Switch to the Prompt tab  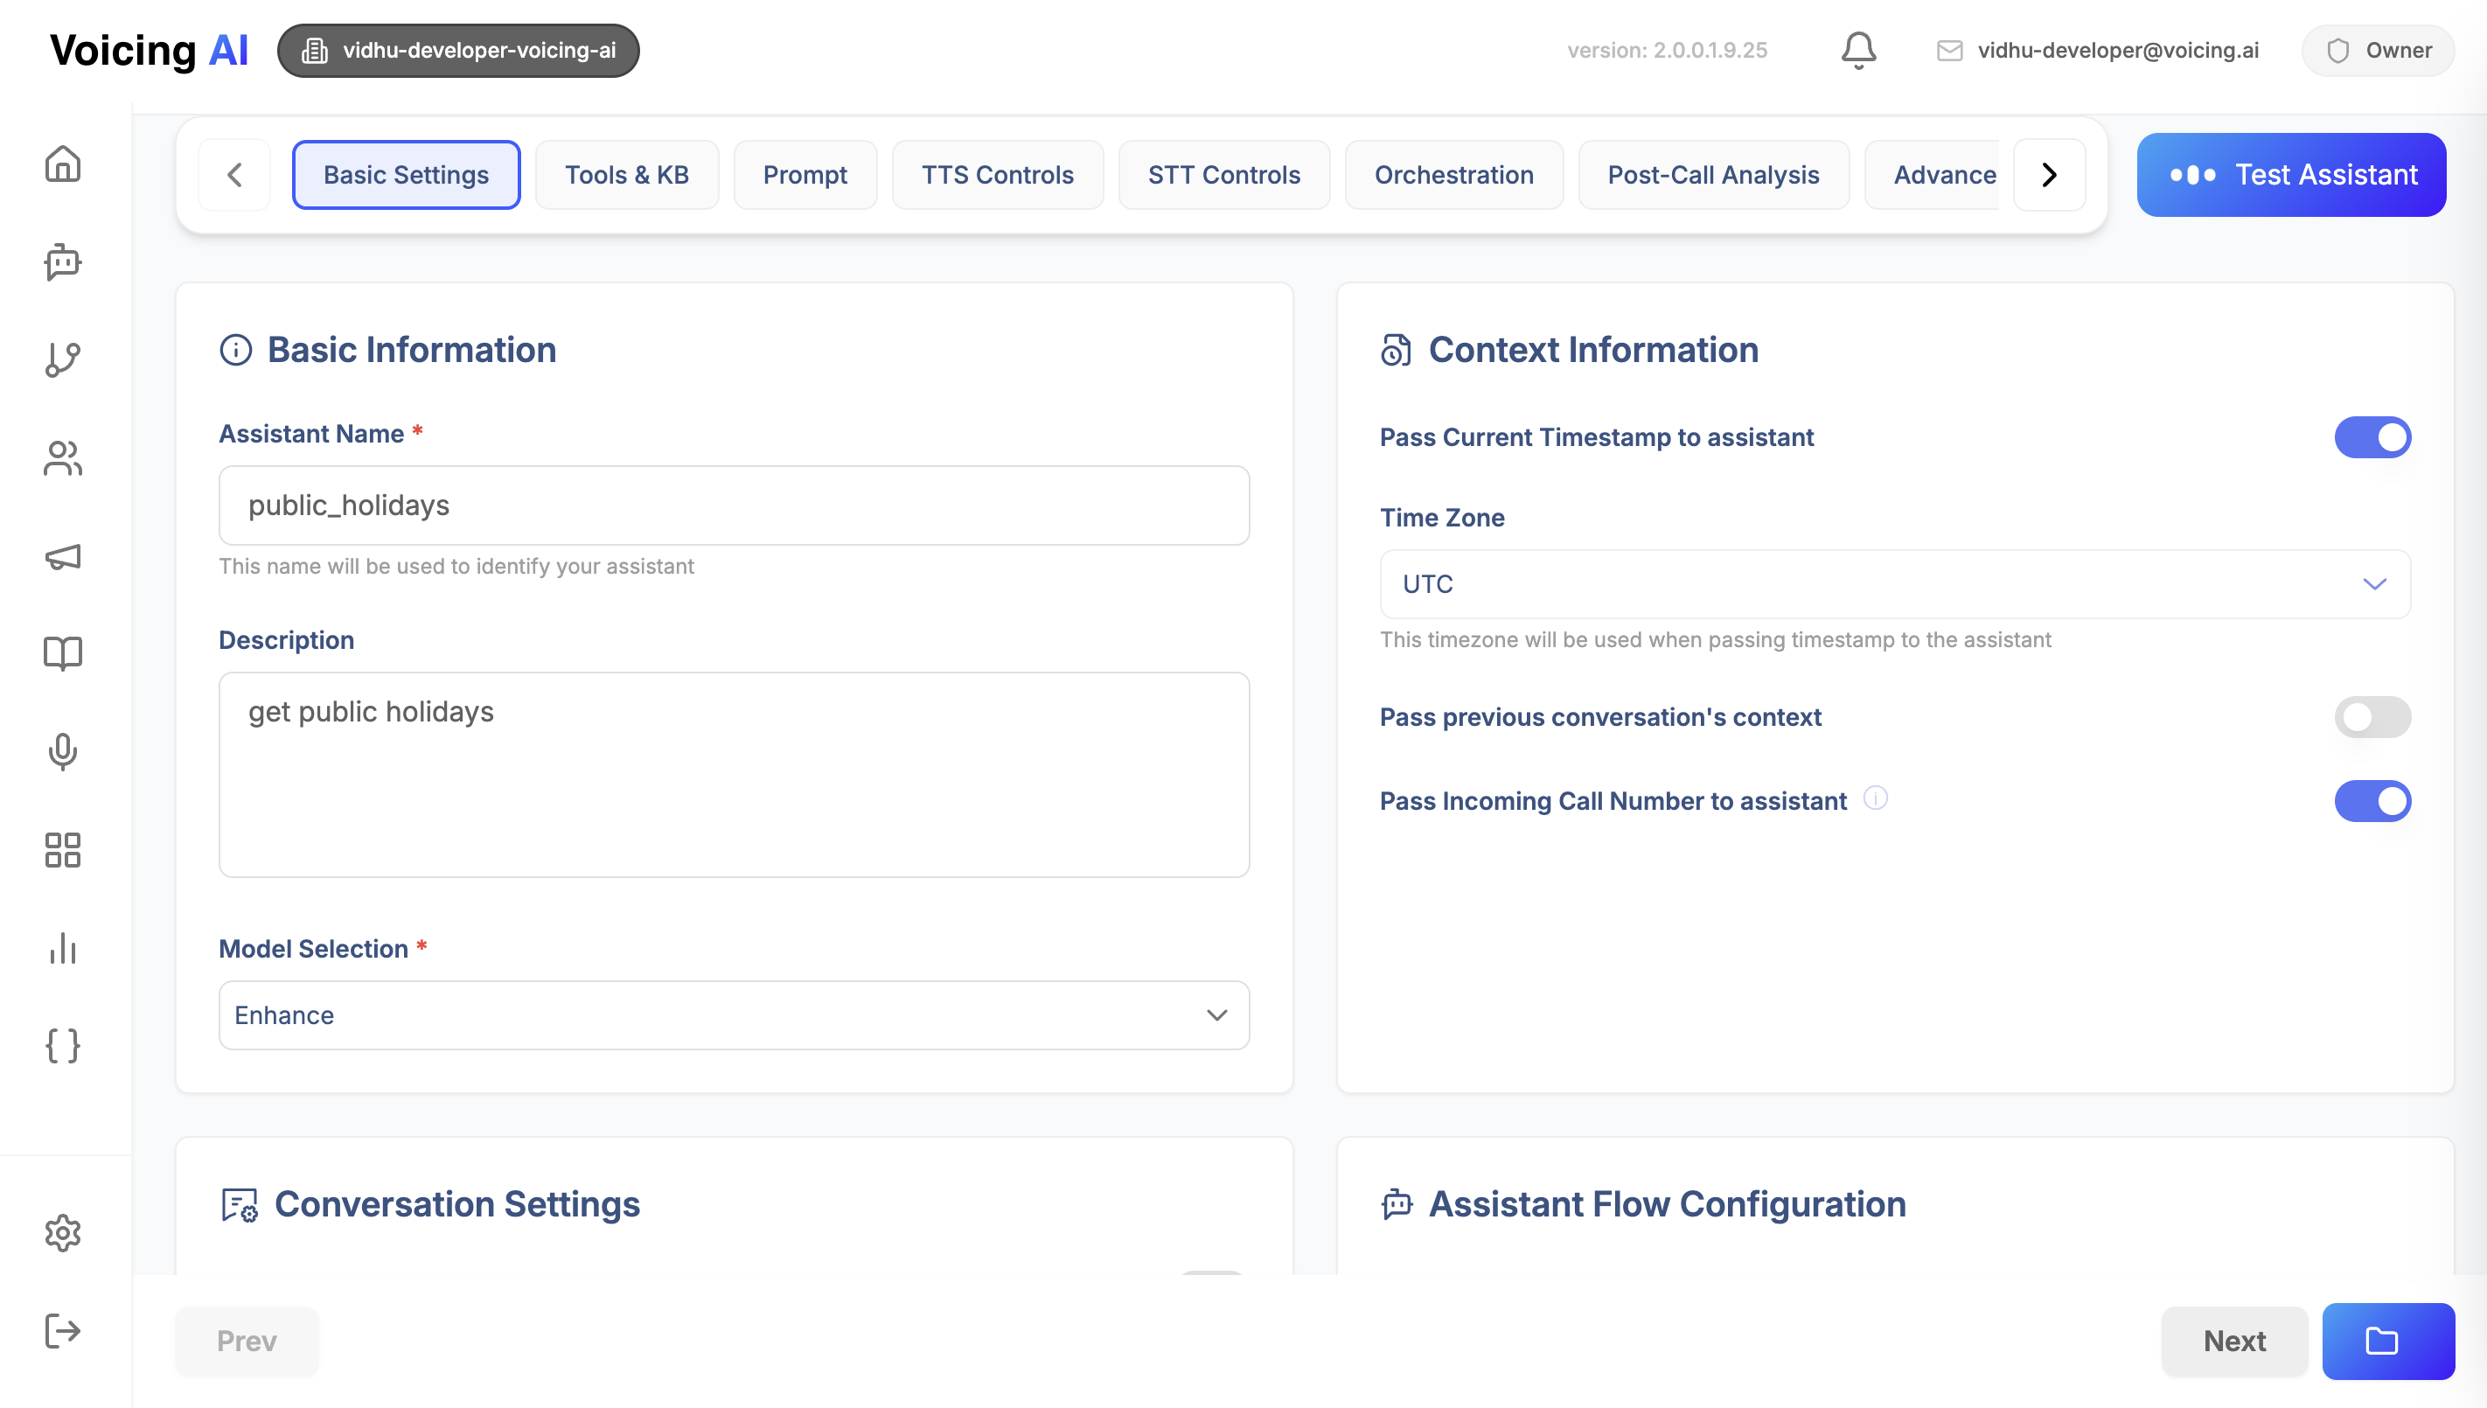pos(805,175)
